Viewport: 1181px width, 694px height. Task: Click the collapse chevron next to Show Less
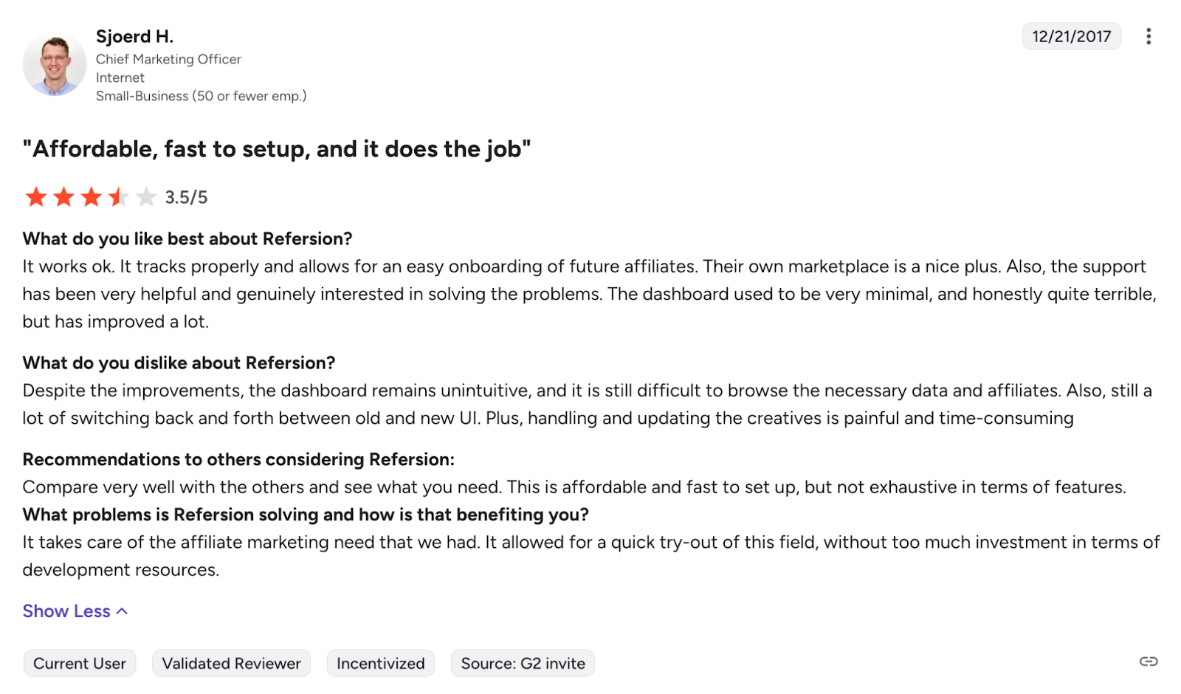coord(121,611)
